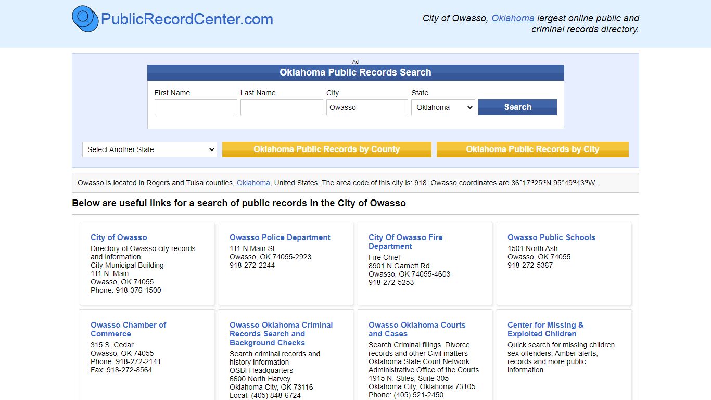Viewport: 711px width, 400px height.
Task: Open Owasso Oklahoma Criminal Records Search link
Action: pos(281,334)
